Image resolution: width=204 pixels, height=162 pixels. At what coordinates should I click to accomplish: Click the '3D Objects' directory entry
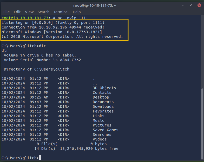pyautogui.click(x=104, y=88)
